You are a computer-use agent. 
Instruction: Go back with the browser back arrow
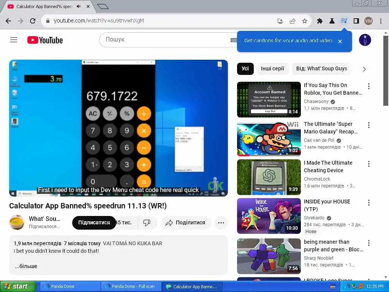click(x=8, y=21)
